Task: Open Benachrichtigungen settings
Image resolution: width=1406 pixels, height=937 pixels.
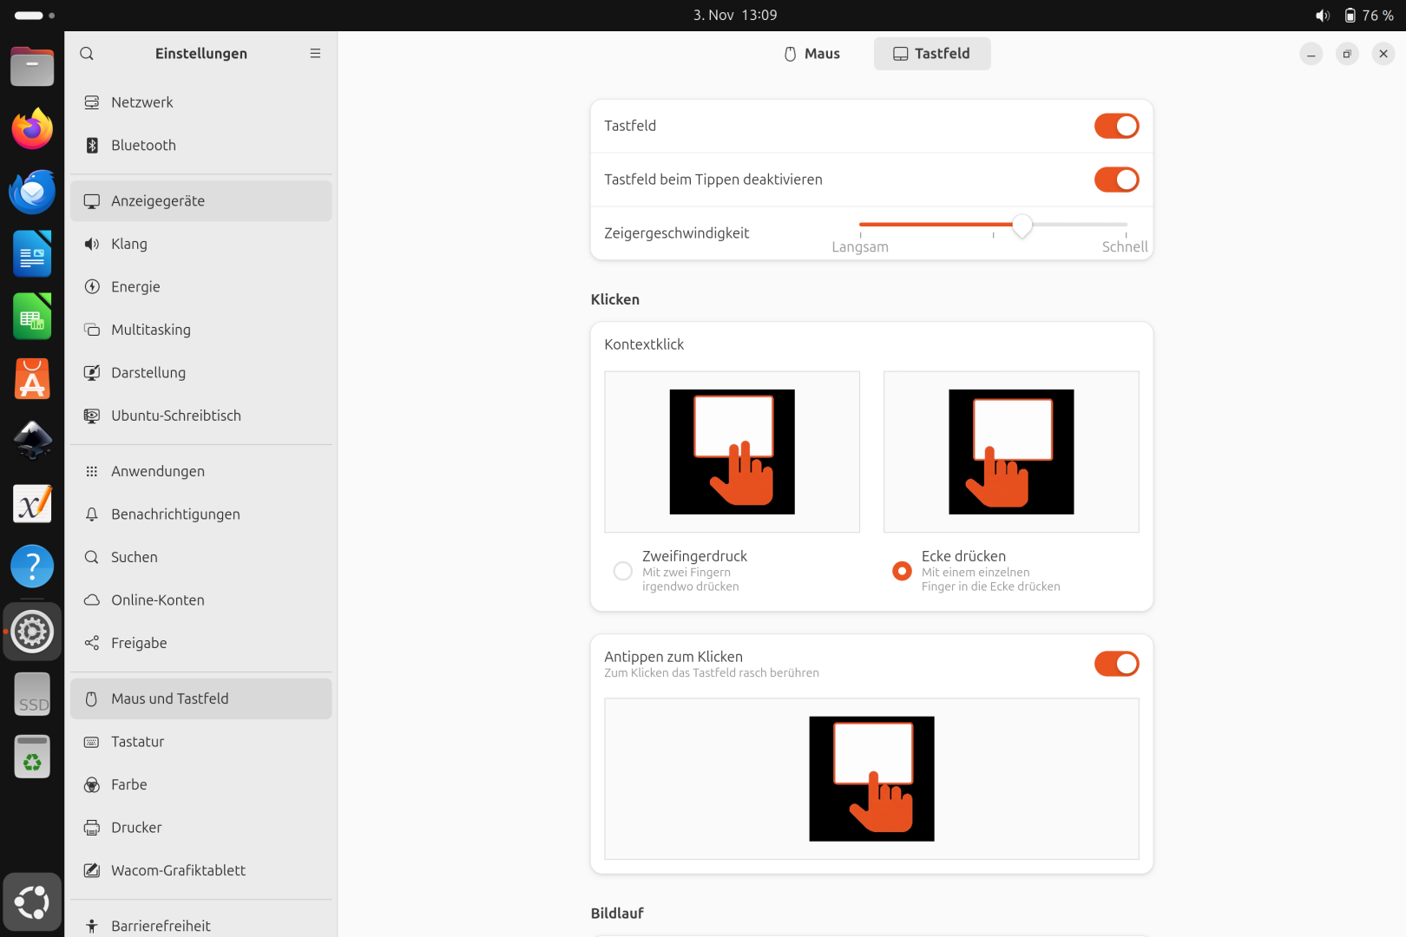Action: pyautogui.click(x=201, y=514)
